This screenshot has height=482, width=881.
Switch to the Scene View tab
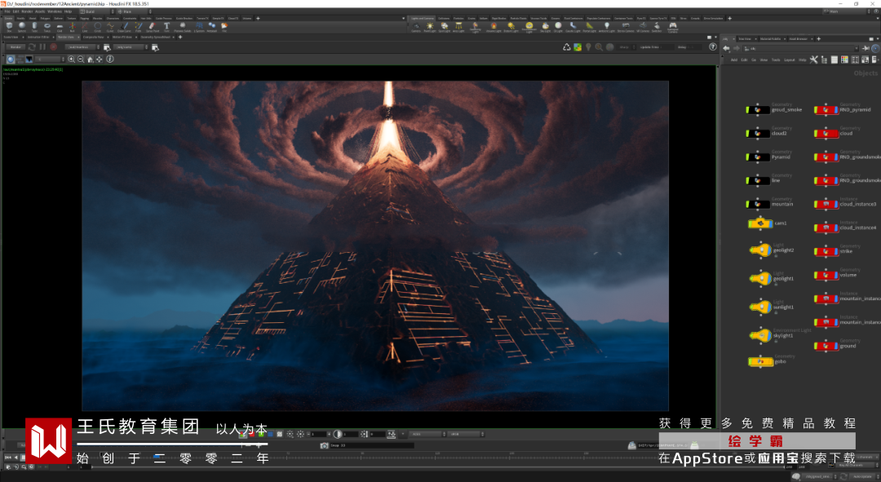click(11, 37)
